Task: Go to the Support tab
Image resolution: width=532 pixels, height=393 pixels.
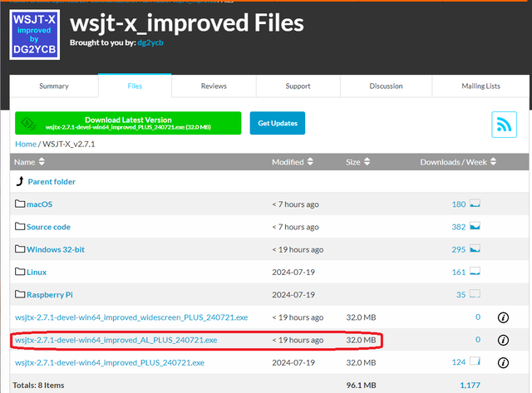Action: [298, 86]
